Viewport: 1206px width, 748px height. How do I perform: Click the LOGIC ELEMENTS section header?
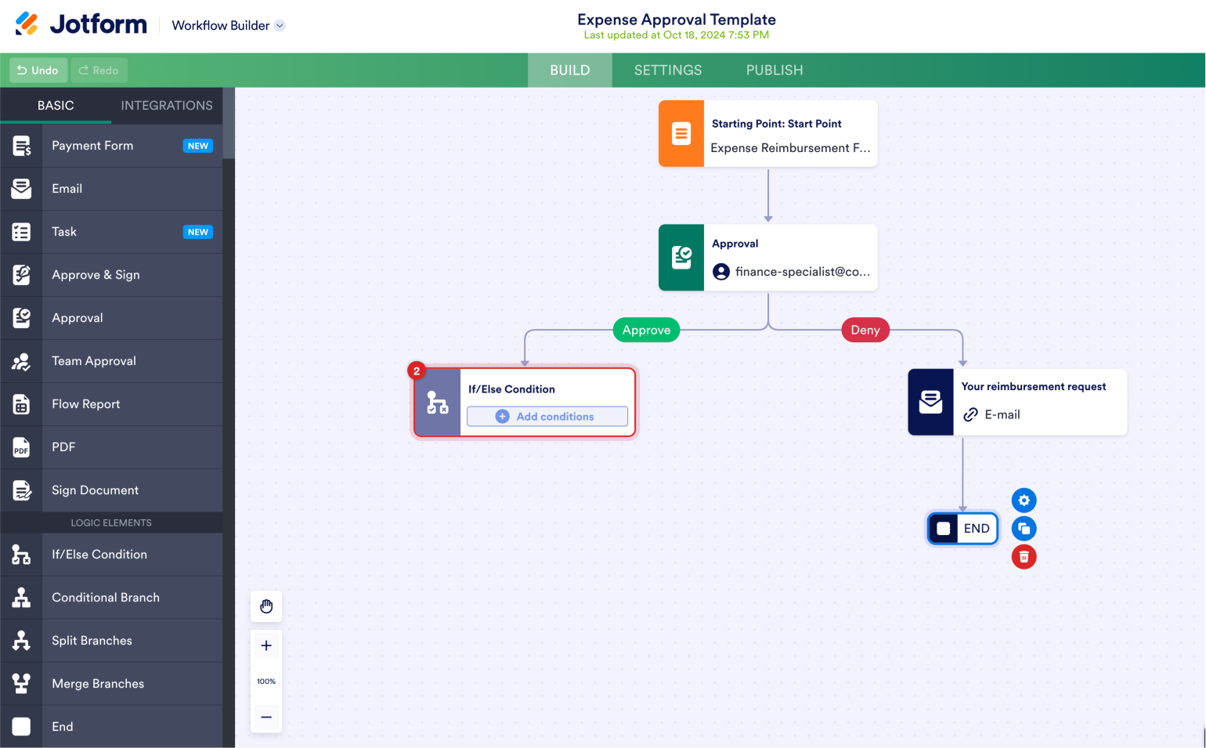pyautogui.click(x=111, y=522)
